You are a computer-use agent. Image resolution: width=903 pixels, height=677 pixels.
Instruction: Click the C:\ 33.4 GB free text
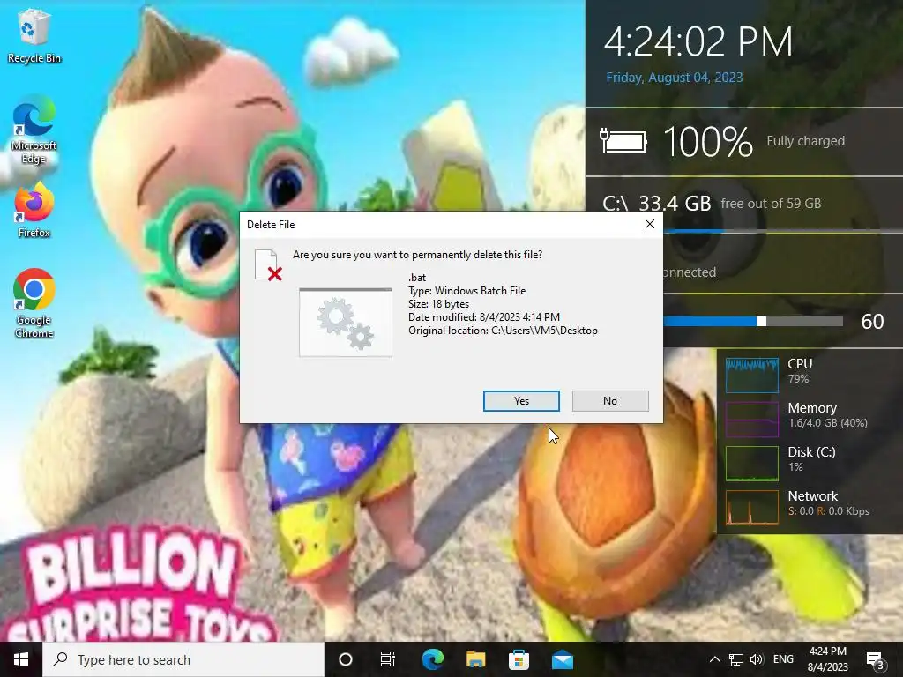point(712,204)
